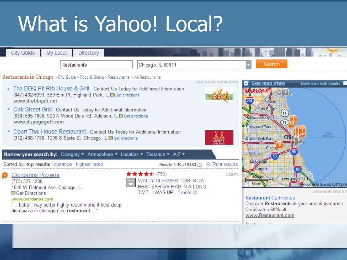Switch to the My Local tab

tap(57, 53)
